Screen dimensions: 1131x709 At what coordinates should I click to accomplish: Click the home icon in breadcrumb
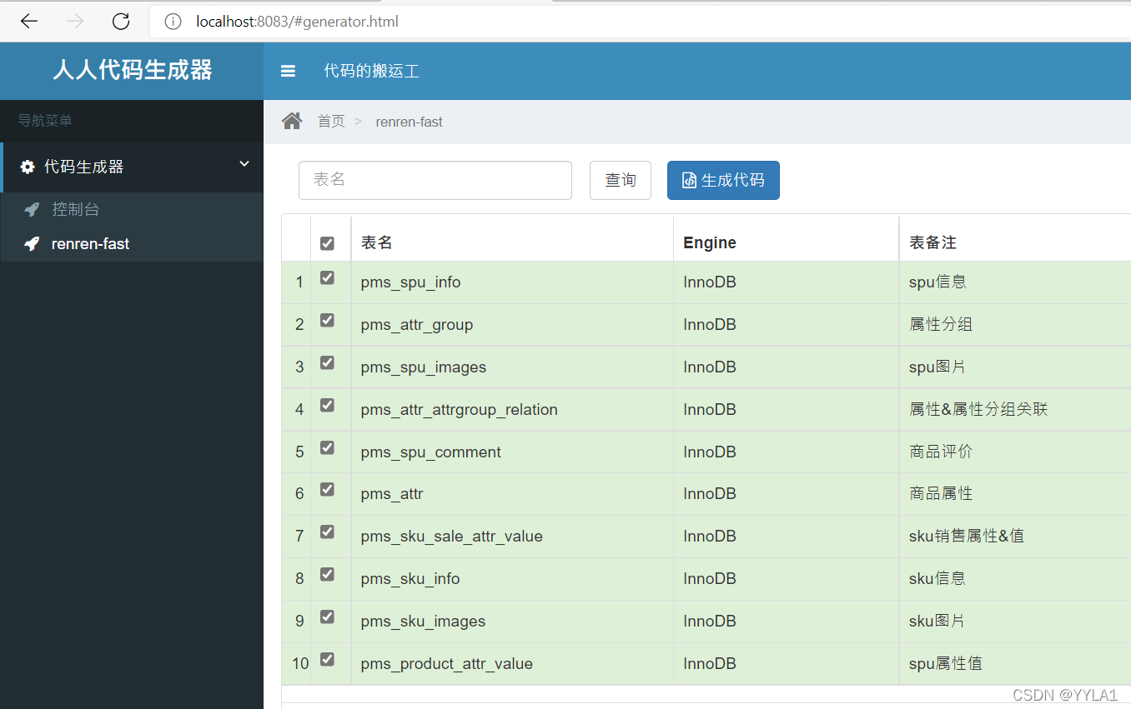coord(292,122)
